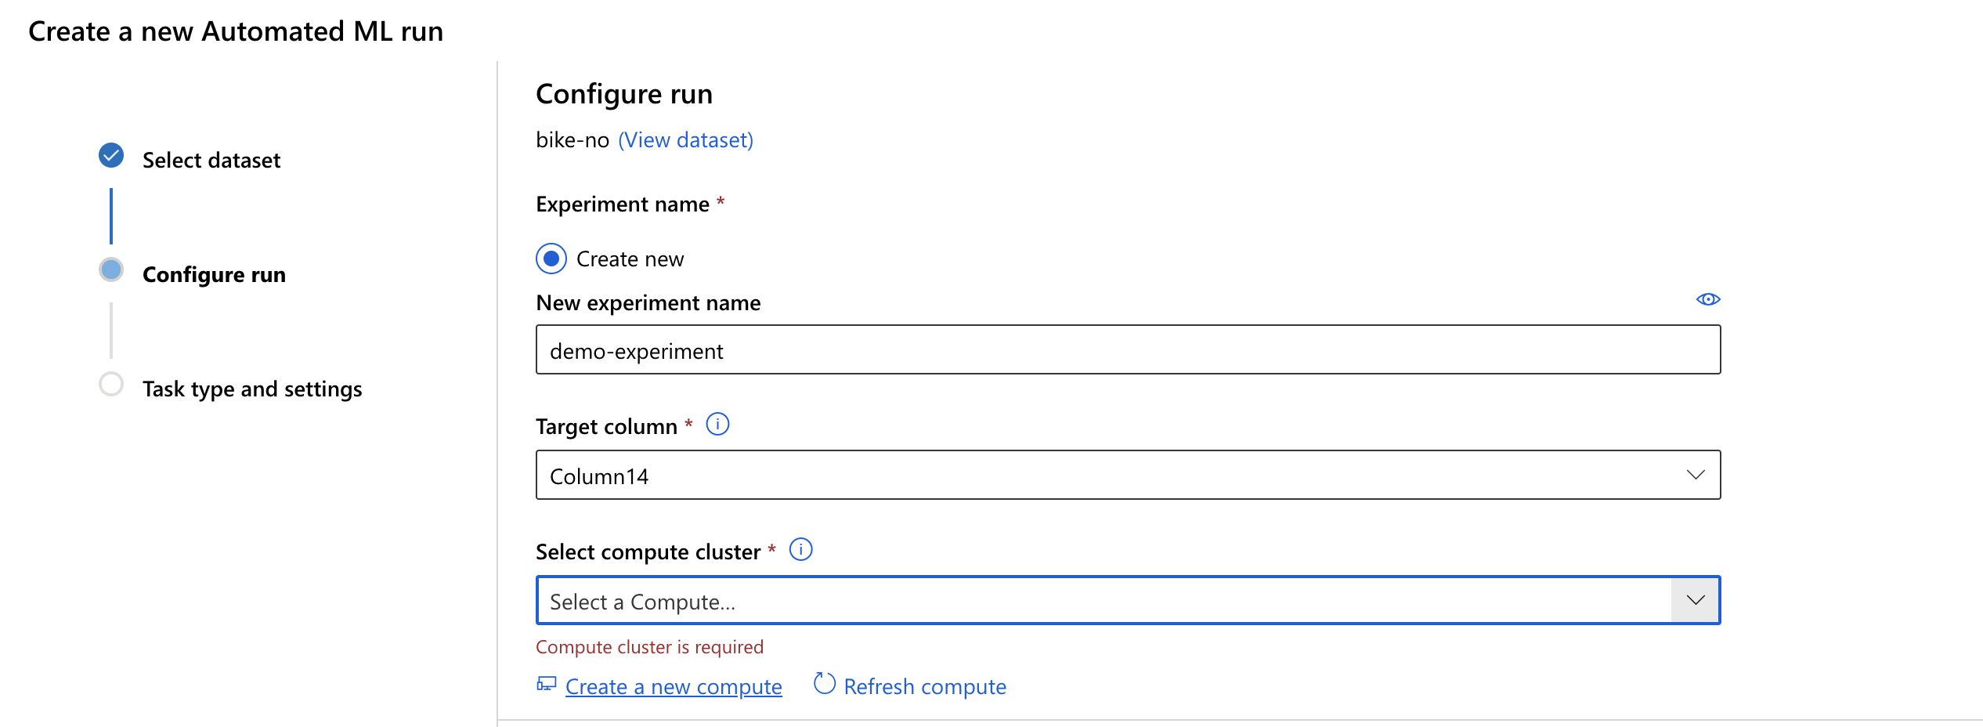The height and width of the screenshot is (727, 1983).
Task: Click the Target column info icon
Action: [x=717, y=425]
